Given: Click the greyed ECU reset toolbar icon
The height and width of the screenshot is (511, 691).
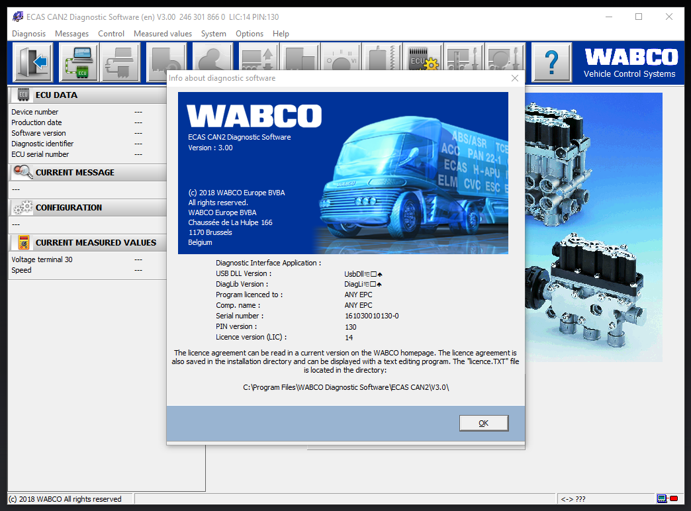Looking at the screenshot, I should click(x=167, y=56).
